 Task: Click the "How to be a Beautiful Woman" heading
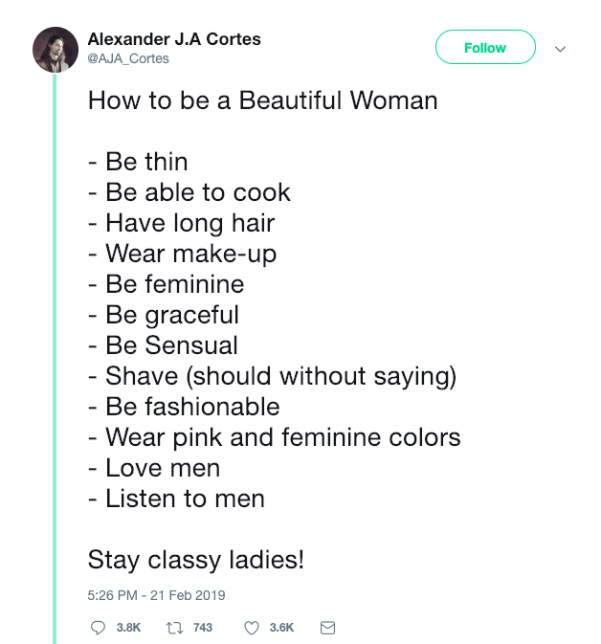coord(262,100)
